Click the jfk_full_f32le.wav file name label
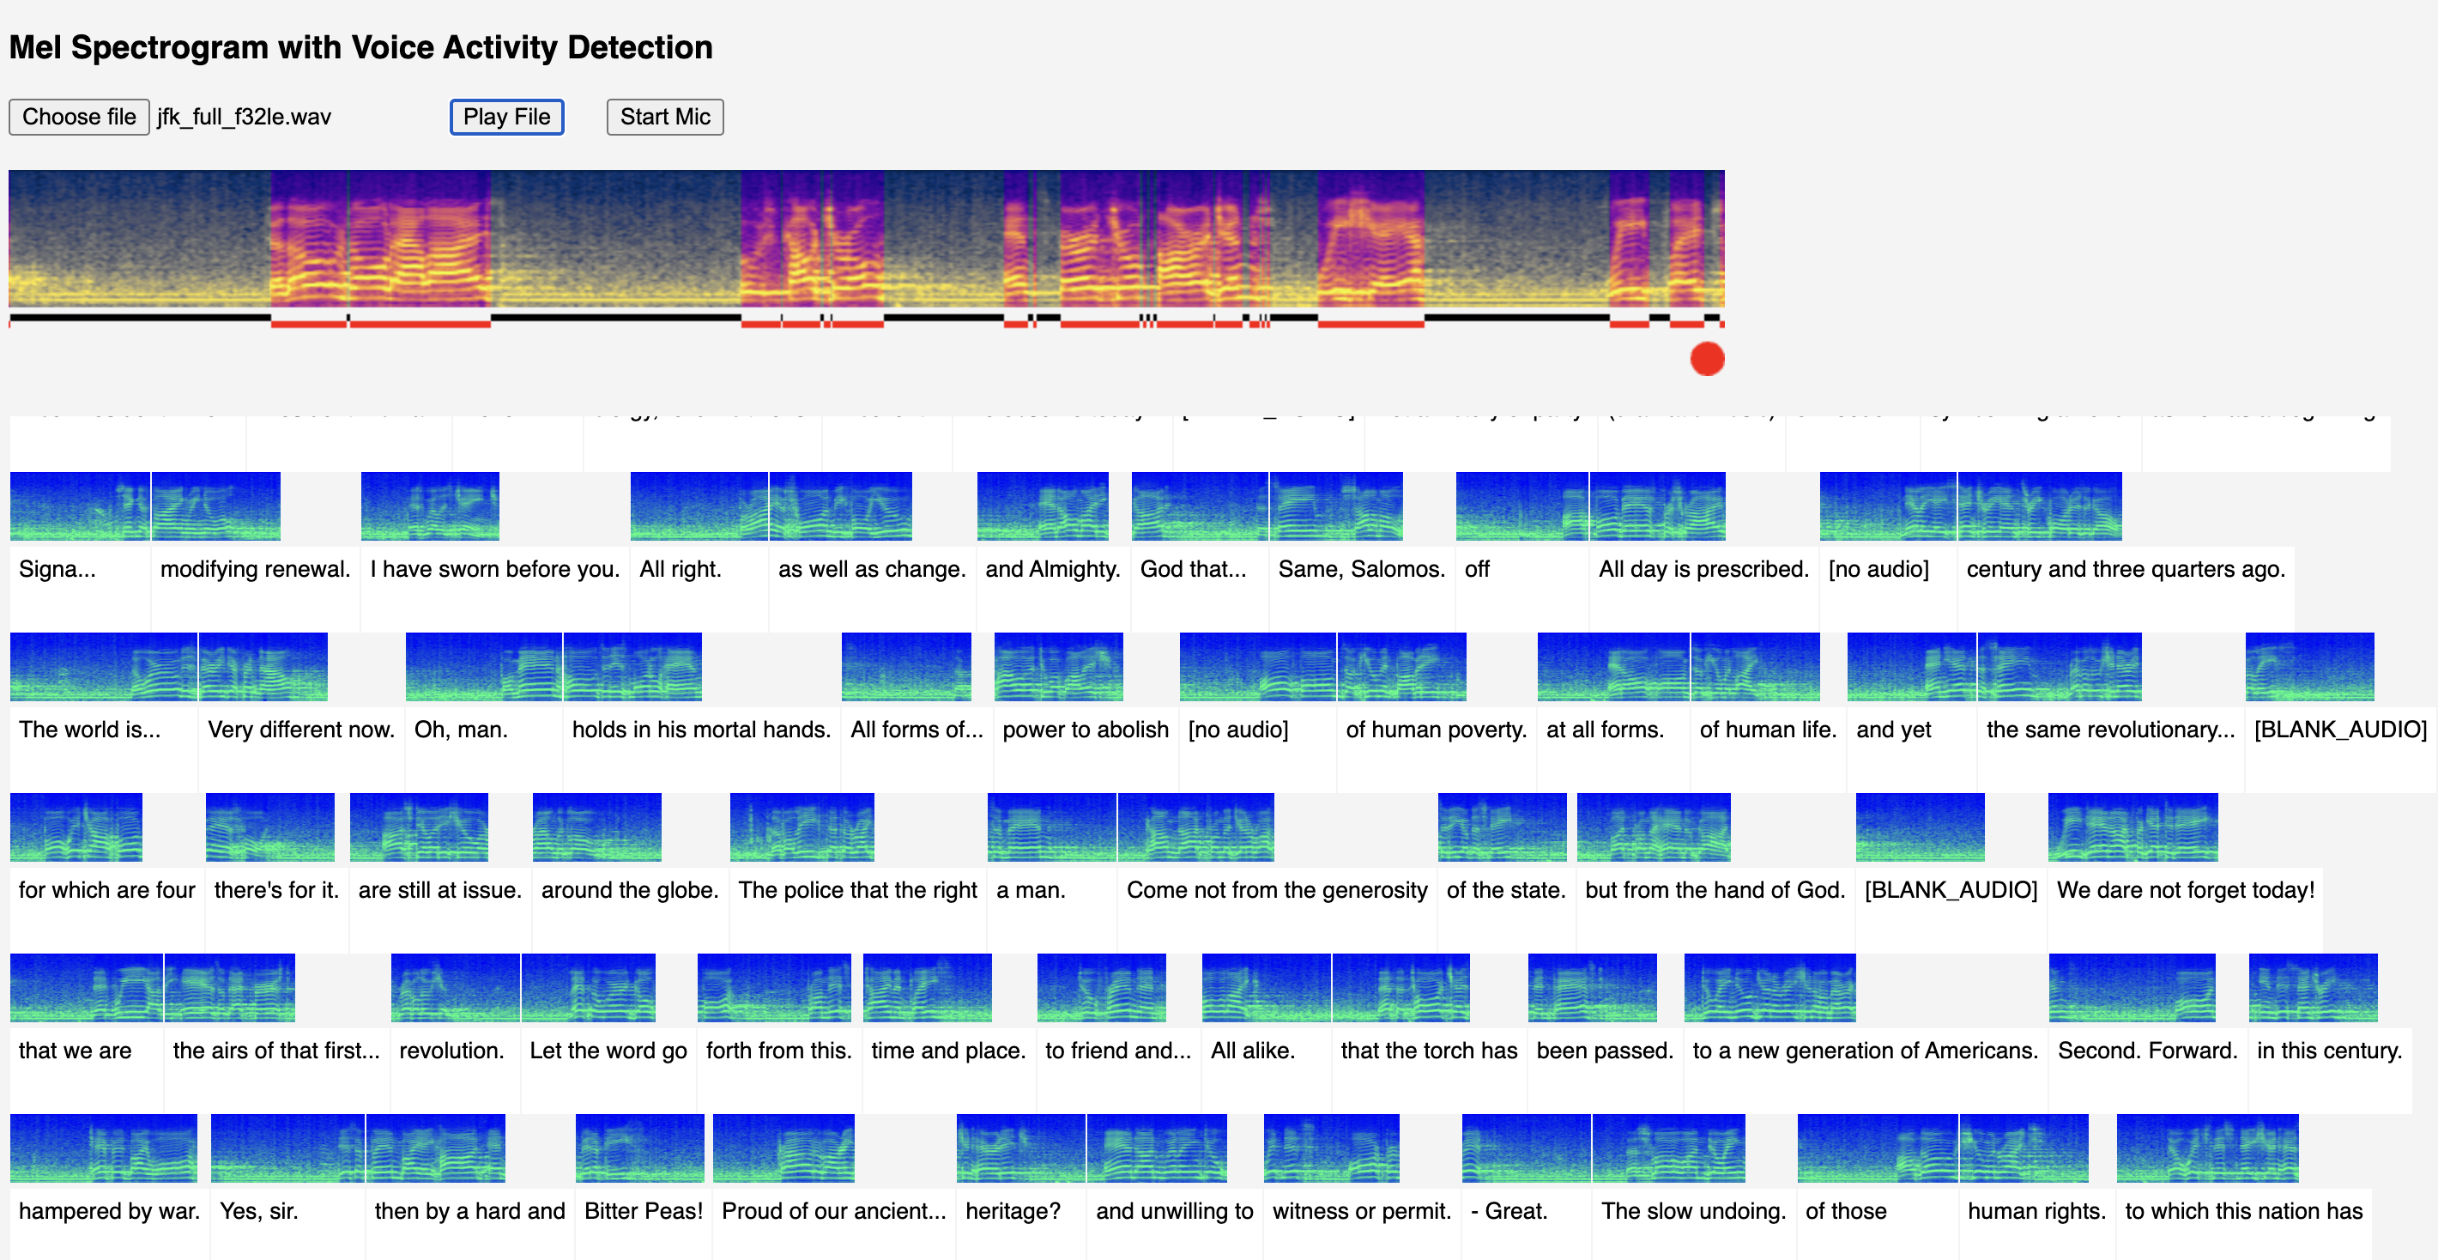This screenshot has width=2438, height=1260. click(x=245, y=117)
